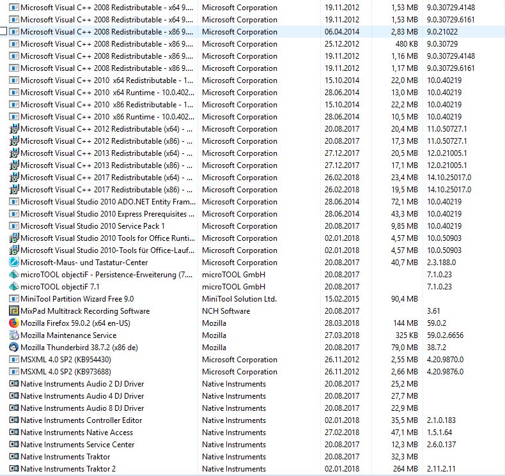This screenshot has width=505, height=476.
Task: Click the Visual Studio 2010 Tools for Office Runtime icon
Action: (x=14, y=238)
